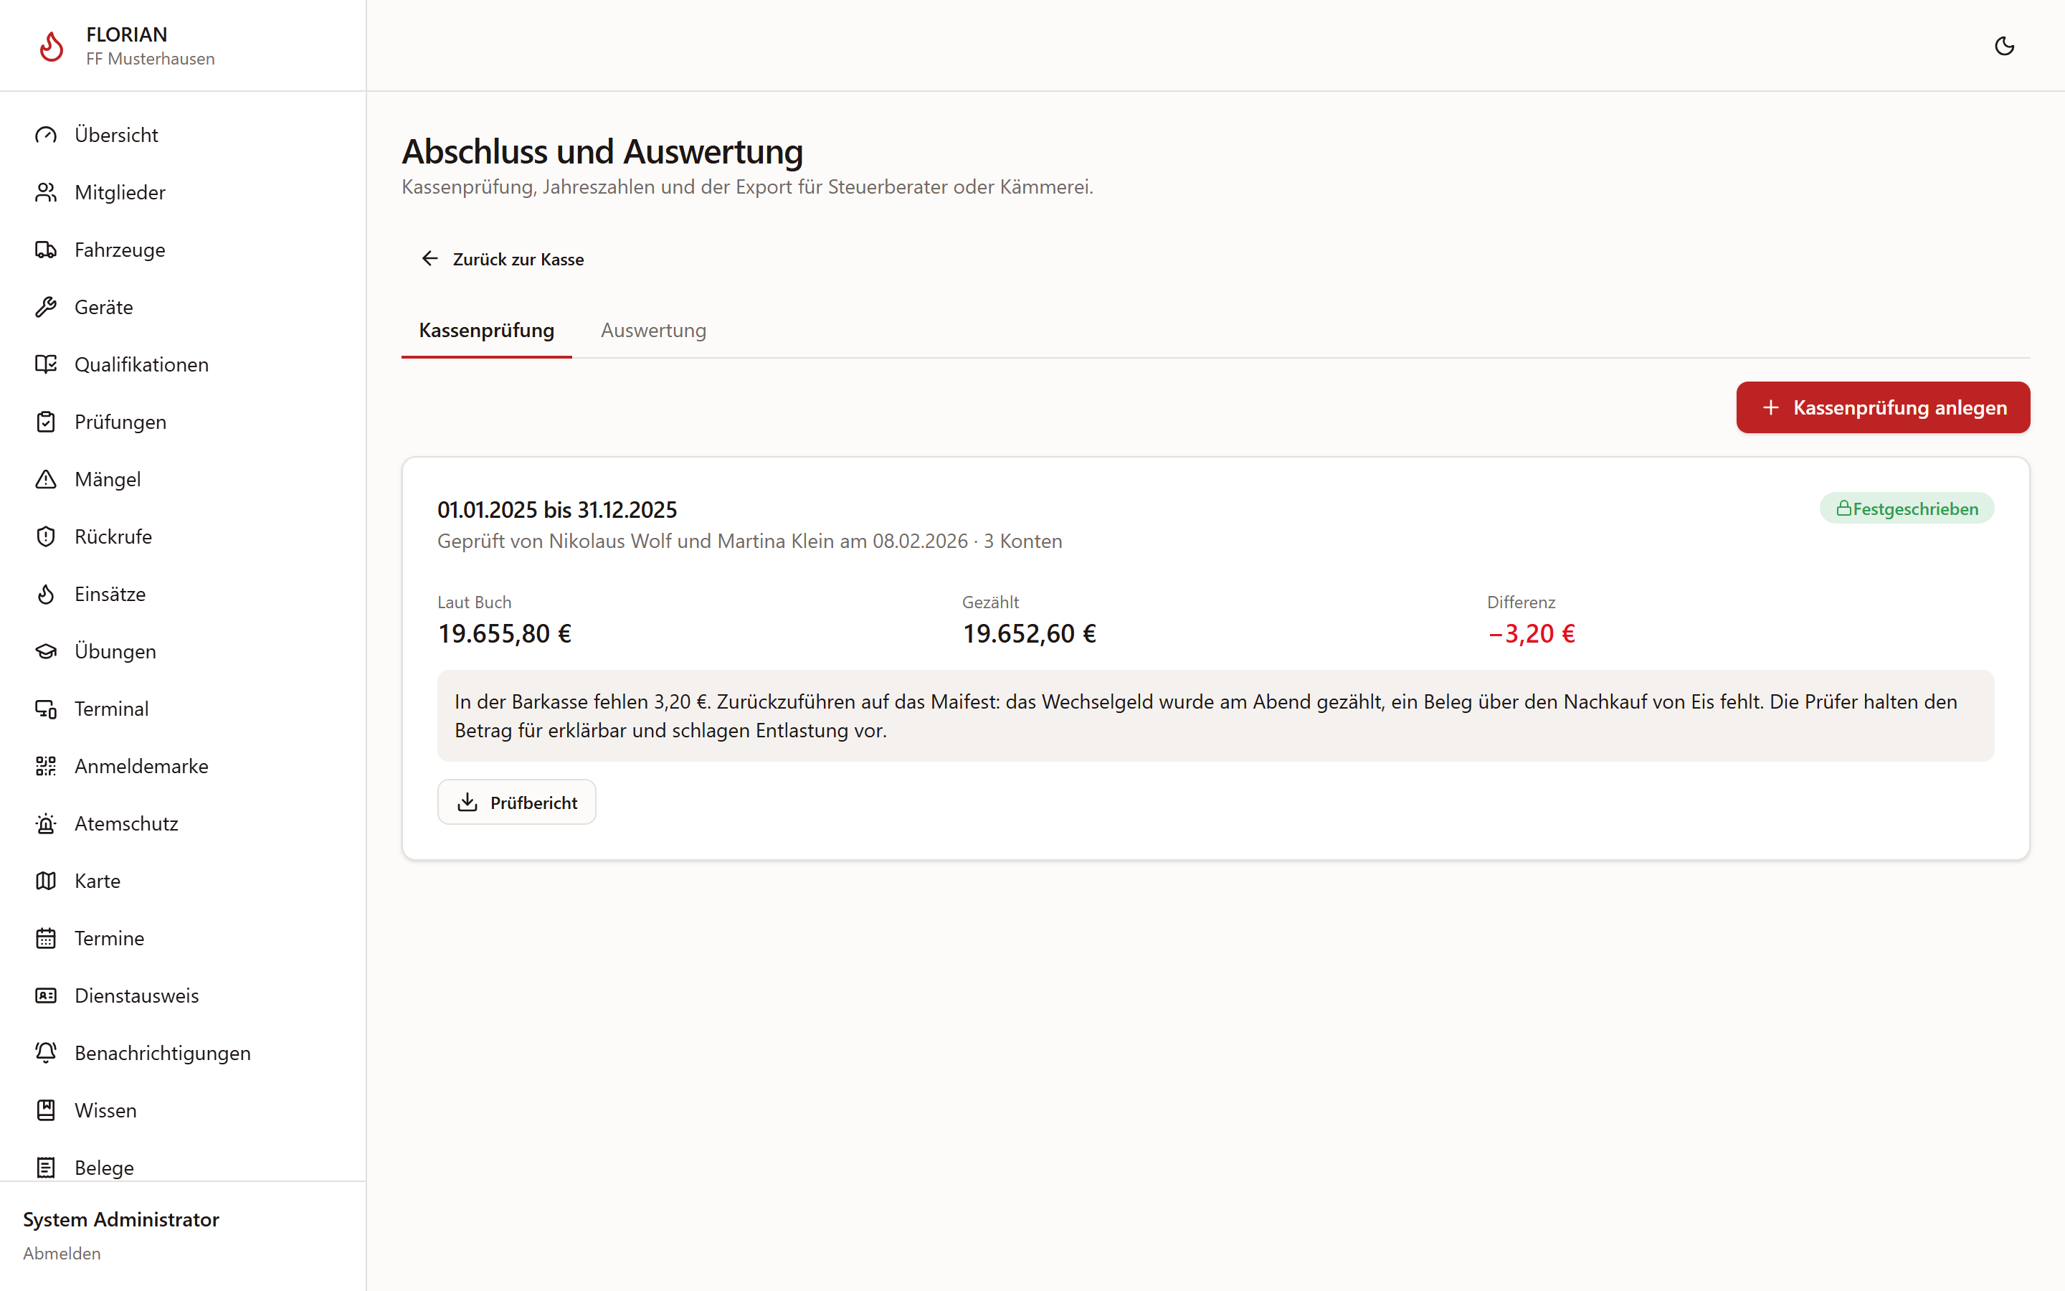
Task: Click the Abmelden logout link
Action: pyautogui.click(x=62, y=1252)
